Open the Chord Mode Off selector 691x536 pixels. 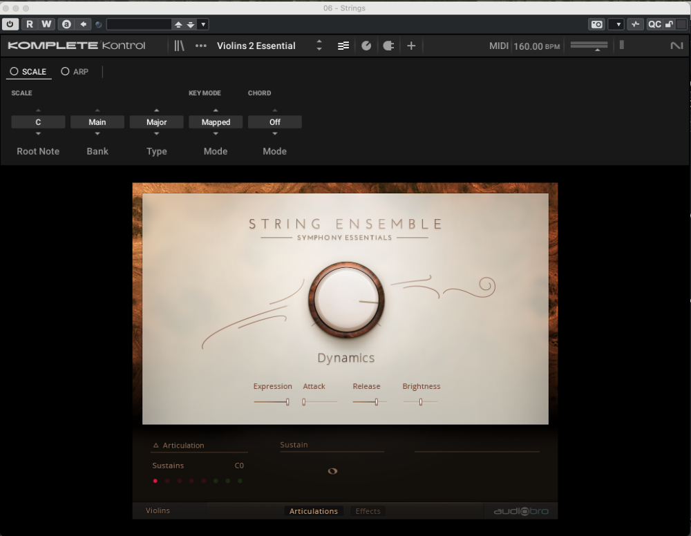coord(275,122)
